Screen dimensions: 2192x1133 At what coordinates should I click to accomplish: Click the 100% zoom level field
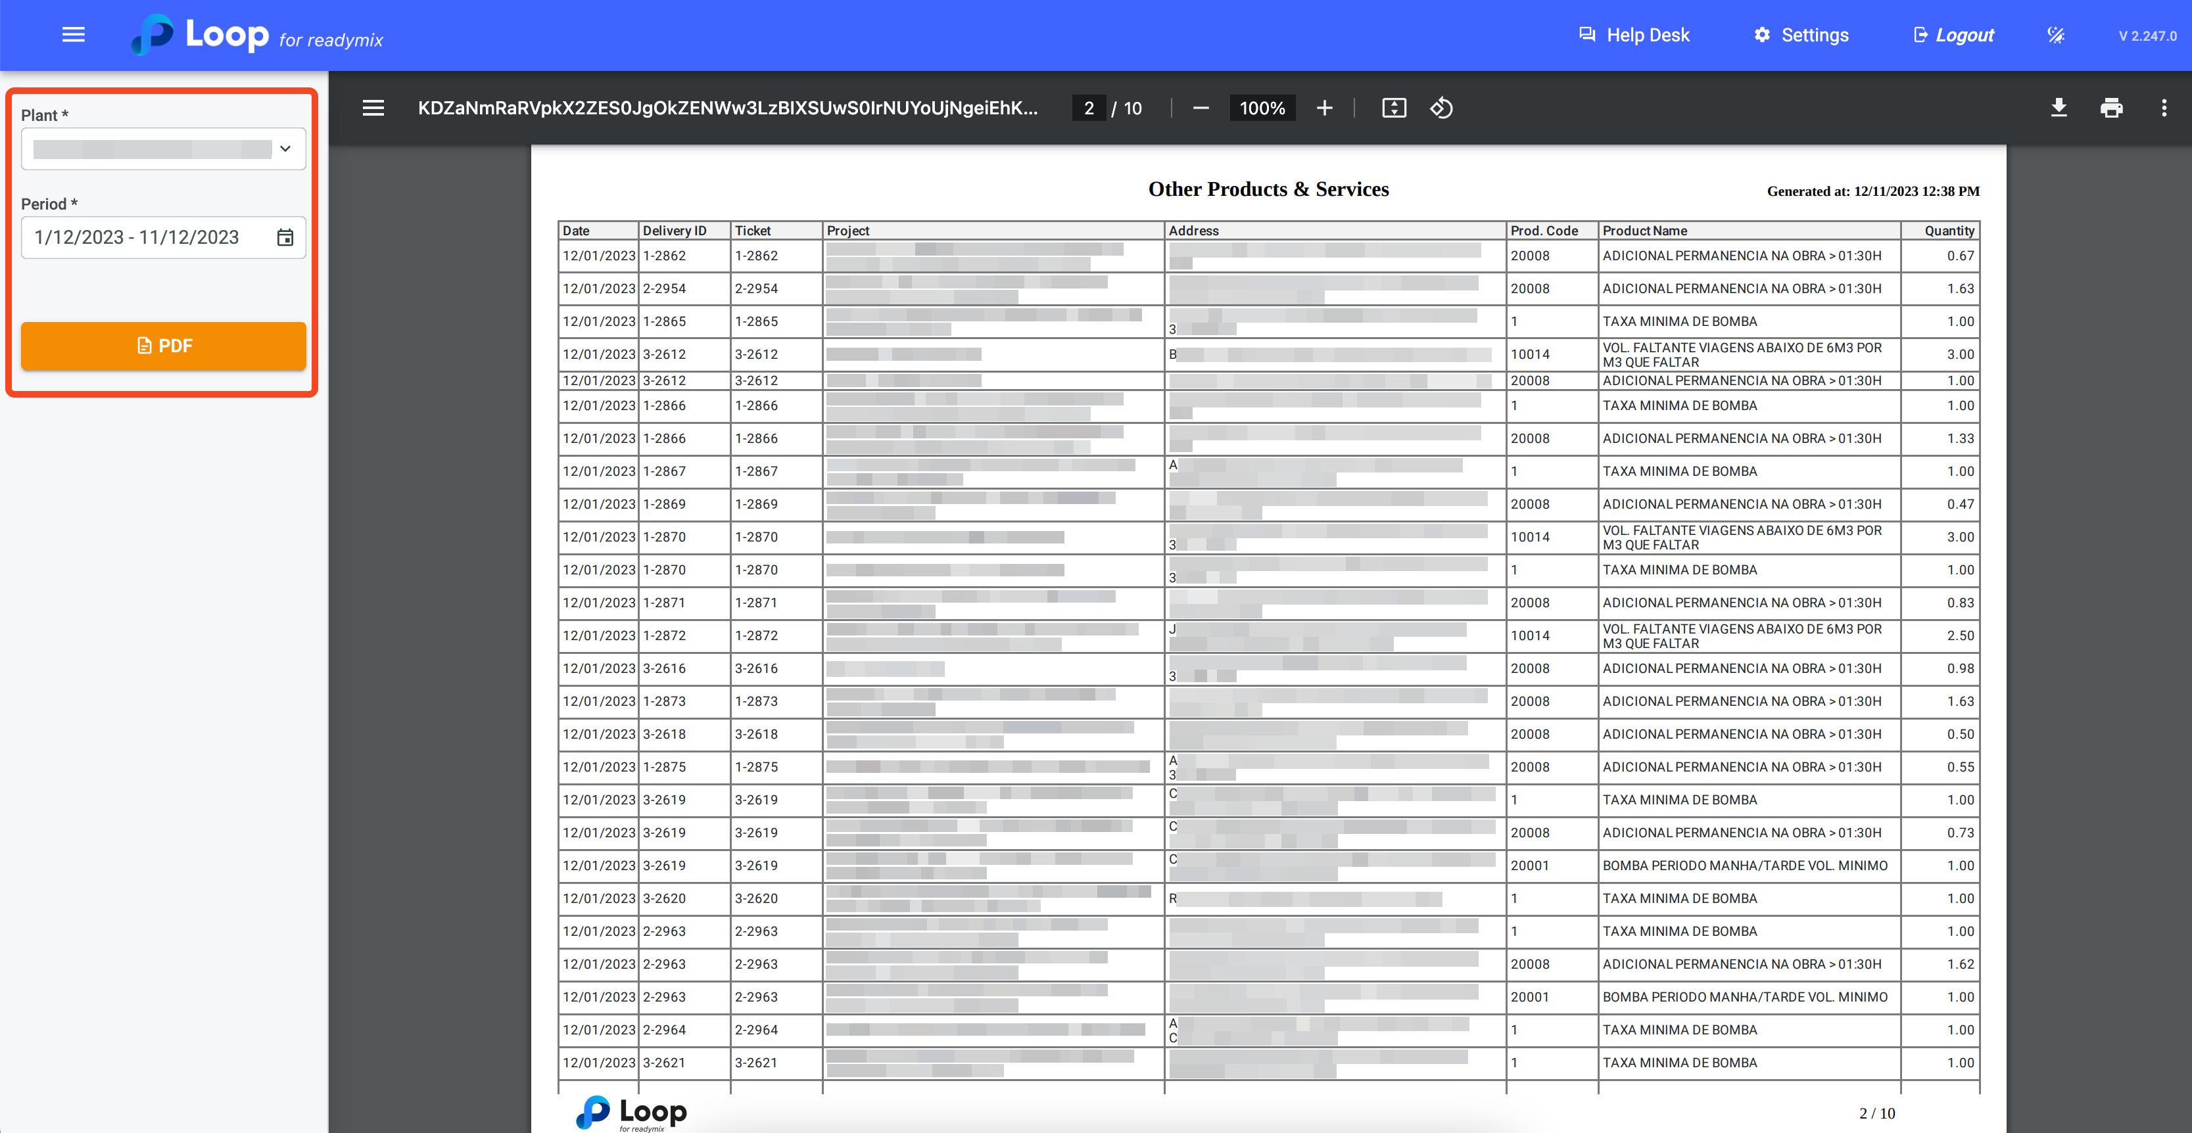click(x=1262, y=108)
